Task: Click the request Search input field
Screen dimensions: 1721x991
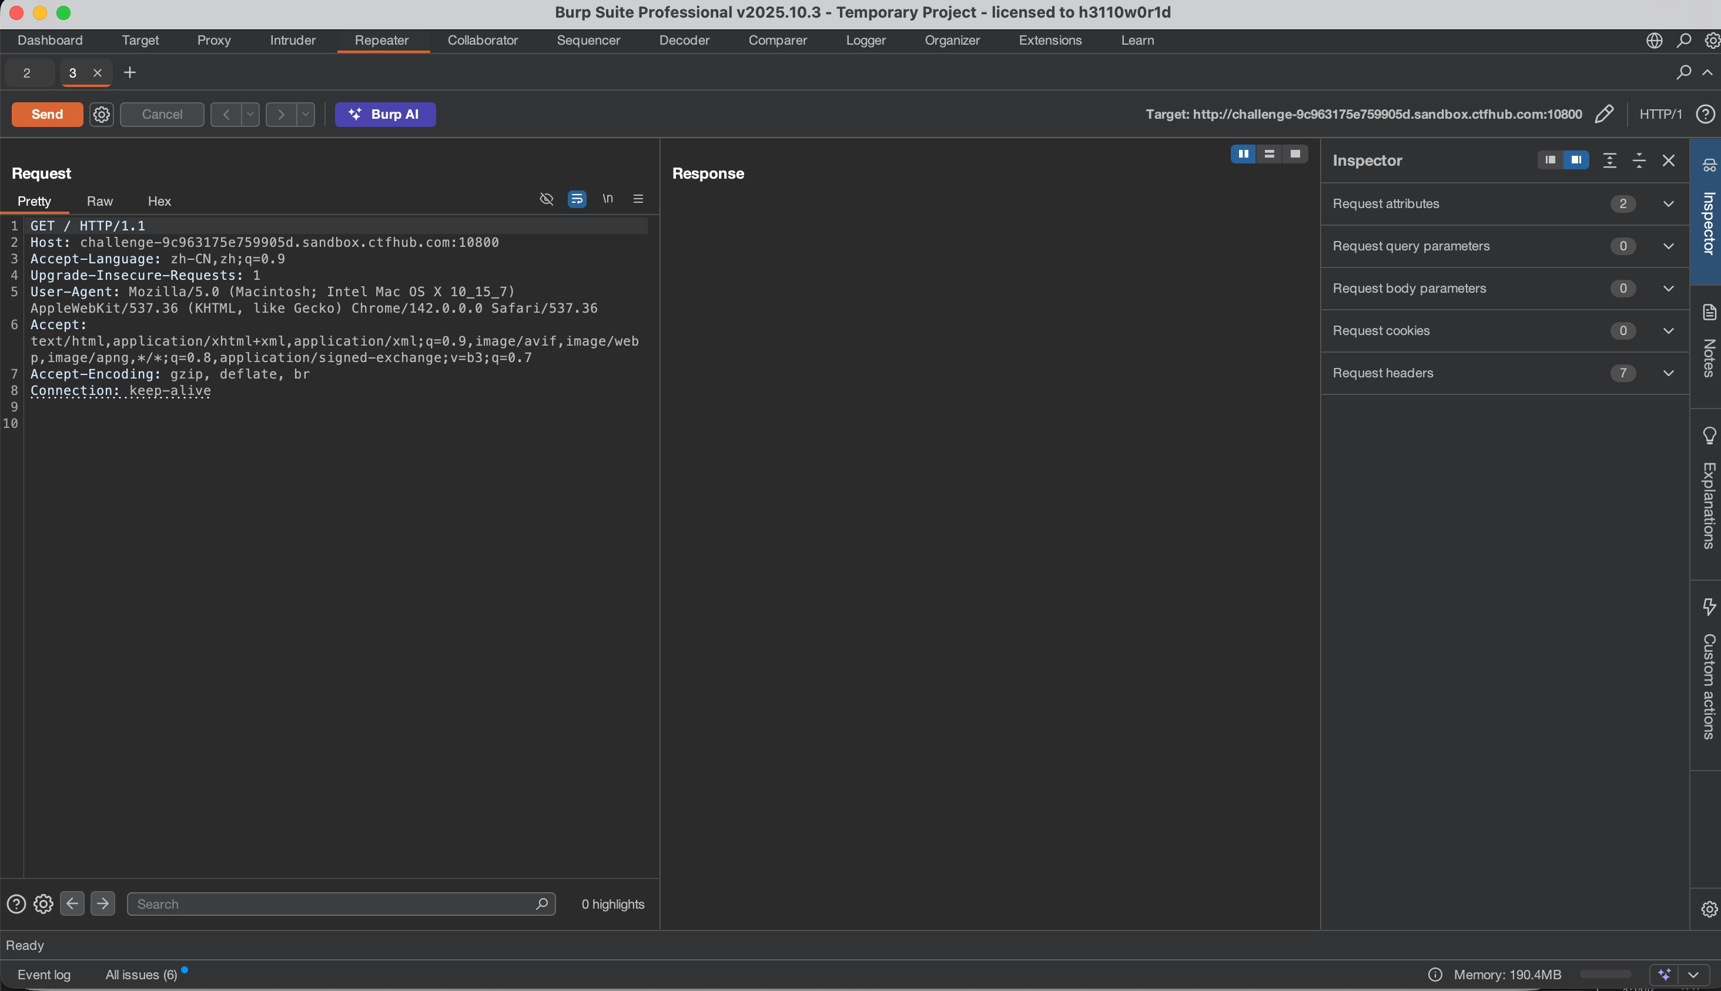Action: 333,904
